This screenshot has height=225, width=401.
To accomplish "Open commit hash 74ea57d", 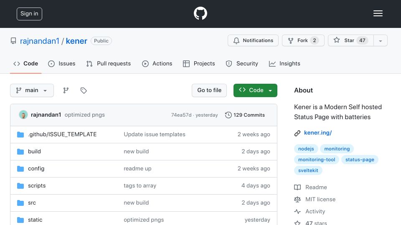I will 181,115.
